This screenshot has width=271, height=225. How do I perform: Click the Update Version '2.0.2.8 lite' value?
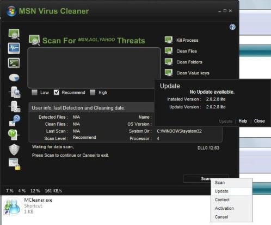216,107
